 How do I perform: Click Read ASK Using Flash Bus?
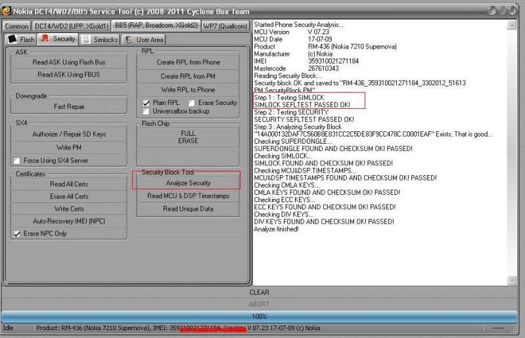[69, 62]
